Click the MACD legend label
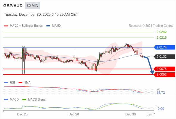This screenshot has width=176, height=119. click(x=14, y=100)
